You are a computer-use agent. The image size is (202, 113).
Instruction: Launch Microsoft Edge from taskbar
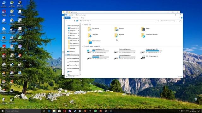(49, 111)
